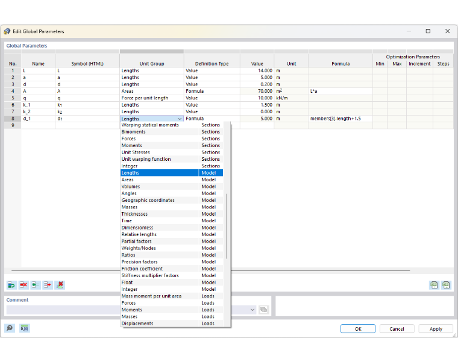Select the highlighted Lengths Model entry
458x362 pixels.
coord(172,173)
